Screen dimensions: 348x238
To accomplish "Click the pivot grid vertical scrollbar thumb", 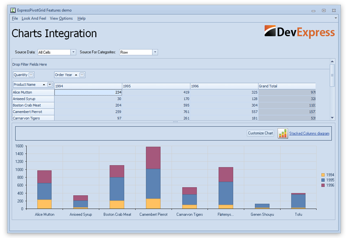I will coord(332,75).
